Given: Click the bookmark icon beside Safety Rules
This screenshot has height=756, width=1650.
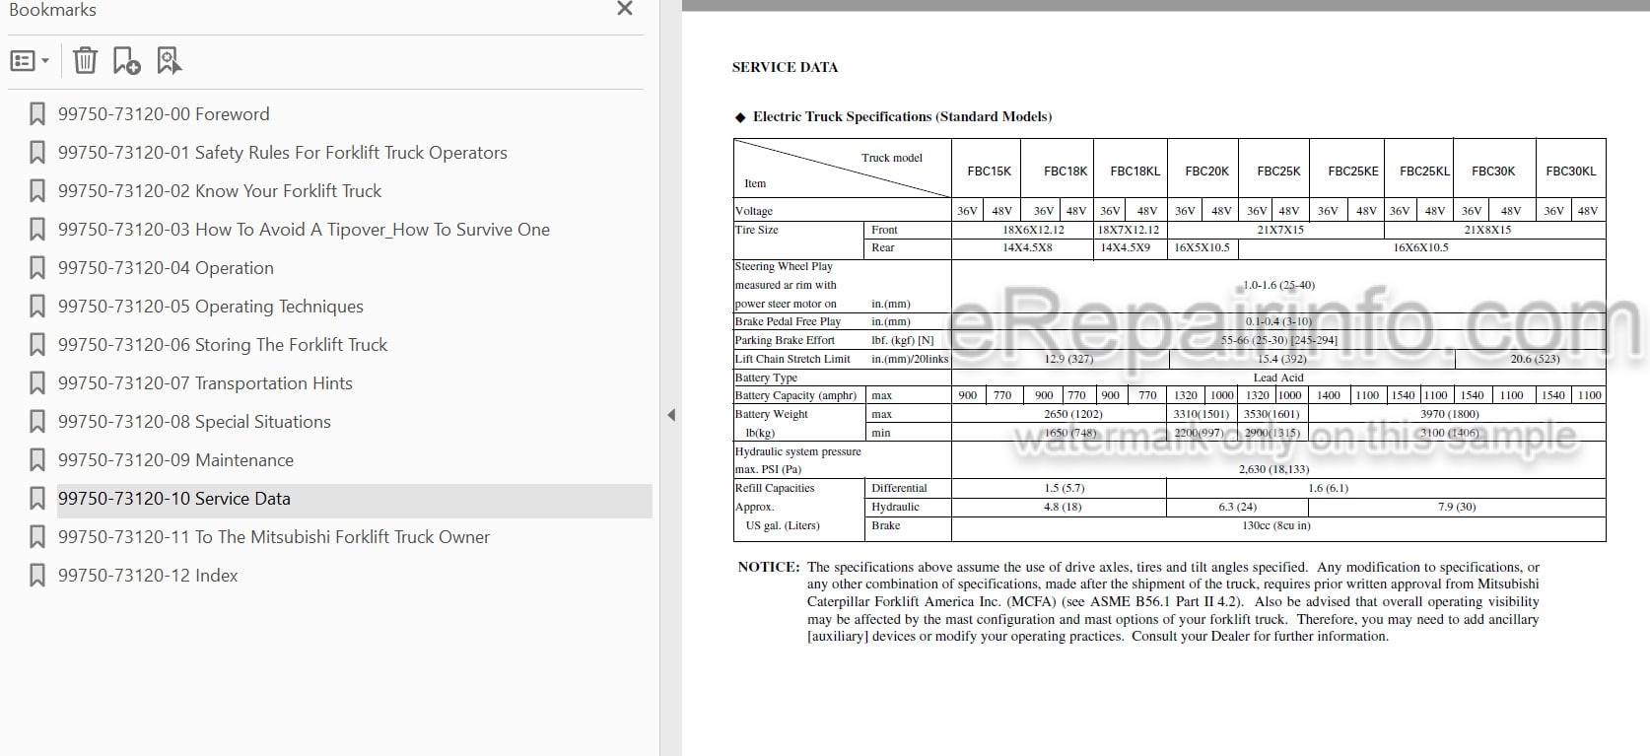Looking at the screenshot, I should pyautogui.click(x=36, y=153).
